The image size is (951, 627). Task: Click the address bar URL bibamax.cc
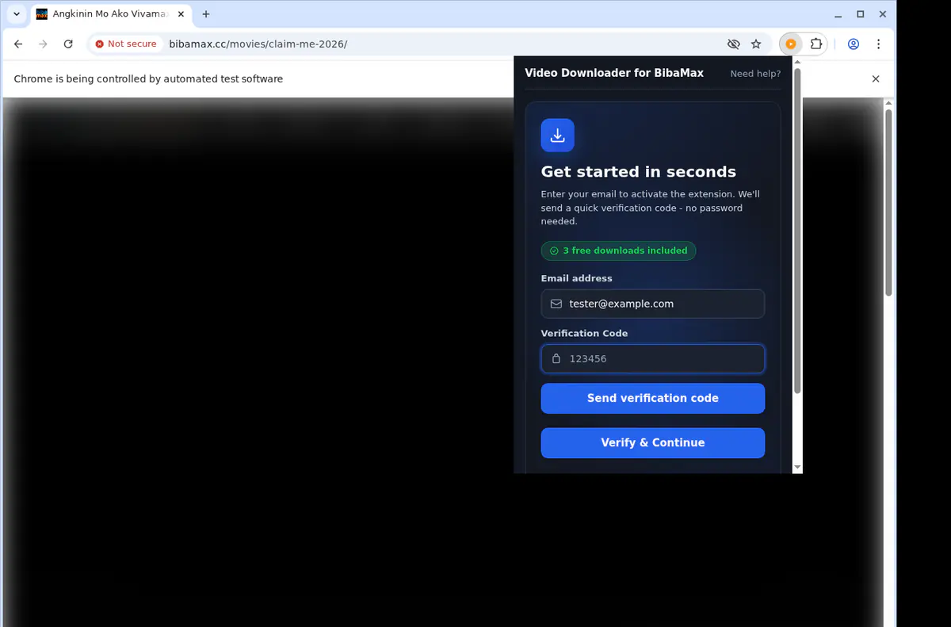point(258,44)
